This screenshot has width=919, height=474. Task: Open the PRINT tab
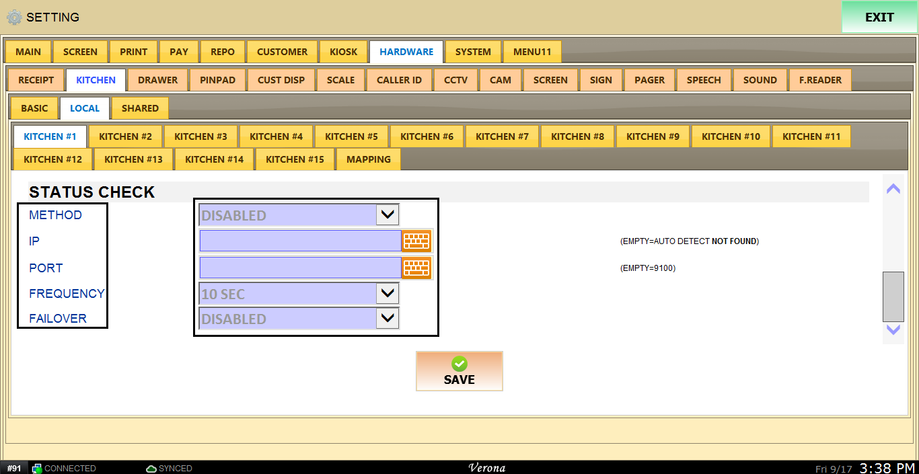[x=134, y=52]
